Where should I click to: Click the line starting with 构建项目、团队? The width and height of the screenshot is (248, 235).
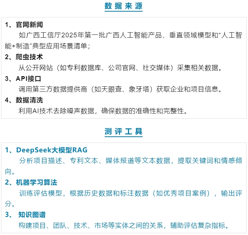pyautogui.click(x=124, y=226)
